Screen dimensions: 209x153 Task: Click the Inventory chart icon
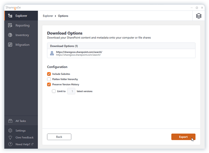[x=10, y=35]
